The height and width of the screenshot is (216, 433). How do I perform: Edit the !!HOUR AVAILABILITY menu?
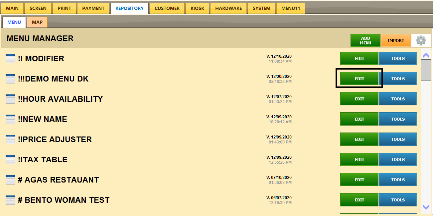click(x=359, y=99)
